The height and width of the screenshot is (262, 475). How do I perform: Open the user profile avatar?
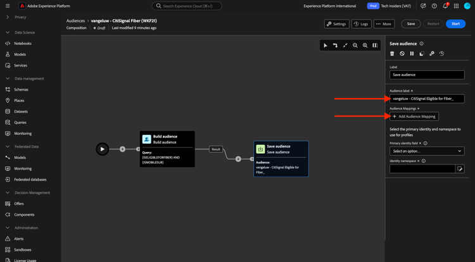tap(467, 6)
